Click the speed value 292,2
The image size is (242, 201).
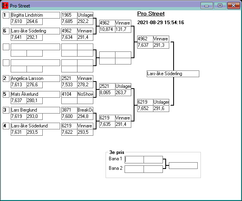[x=85, y=21]
